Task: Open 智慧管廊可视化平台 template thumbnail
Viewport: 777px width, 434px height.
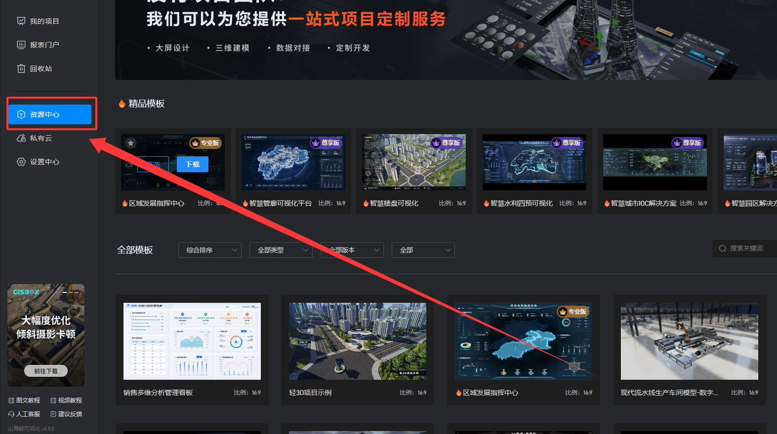Action: [293, 162]
